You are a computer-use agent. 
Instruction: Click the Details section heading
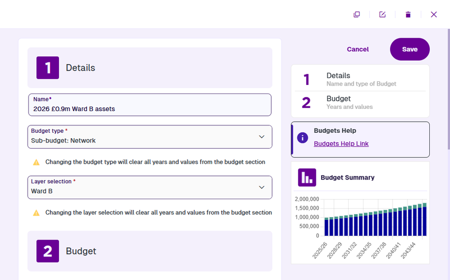tap(80, 67)
